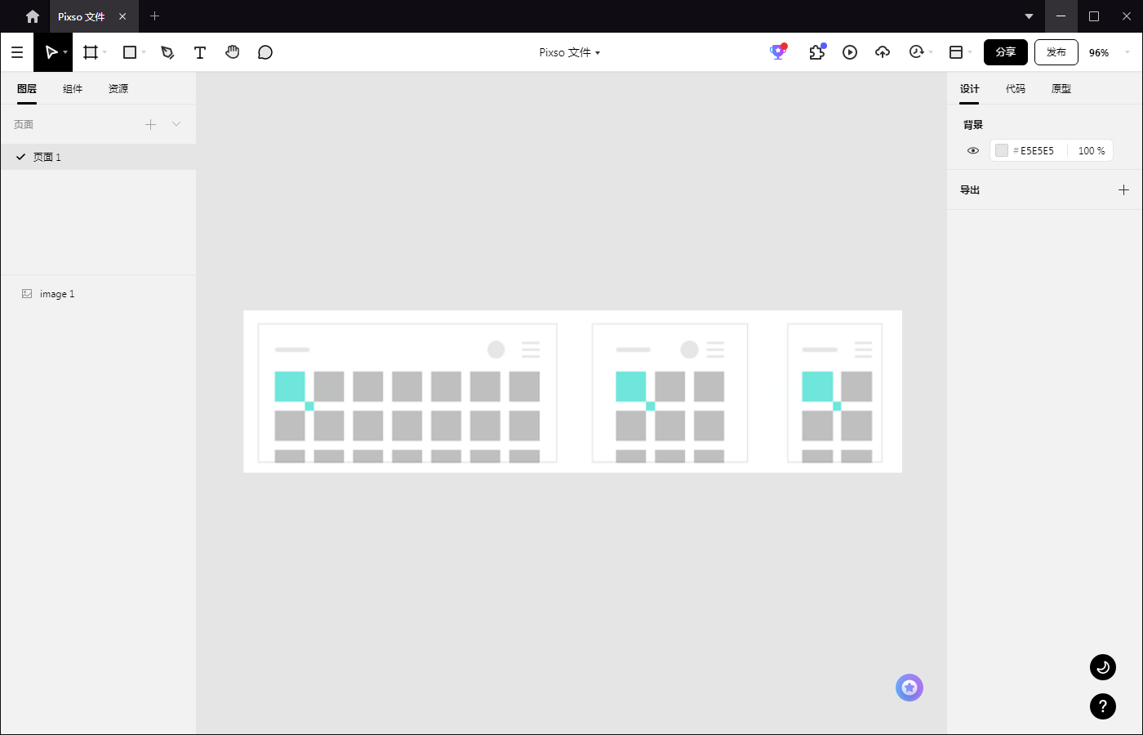Select the Pen tool
Viewport: 1143px width, 735px height.
167,52
